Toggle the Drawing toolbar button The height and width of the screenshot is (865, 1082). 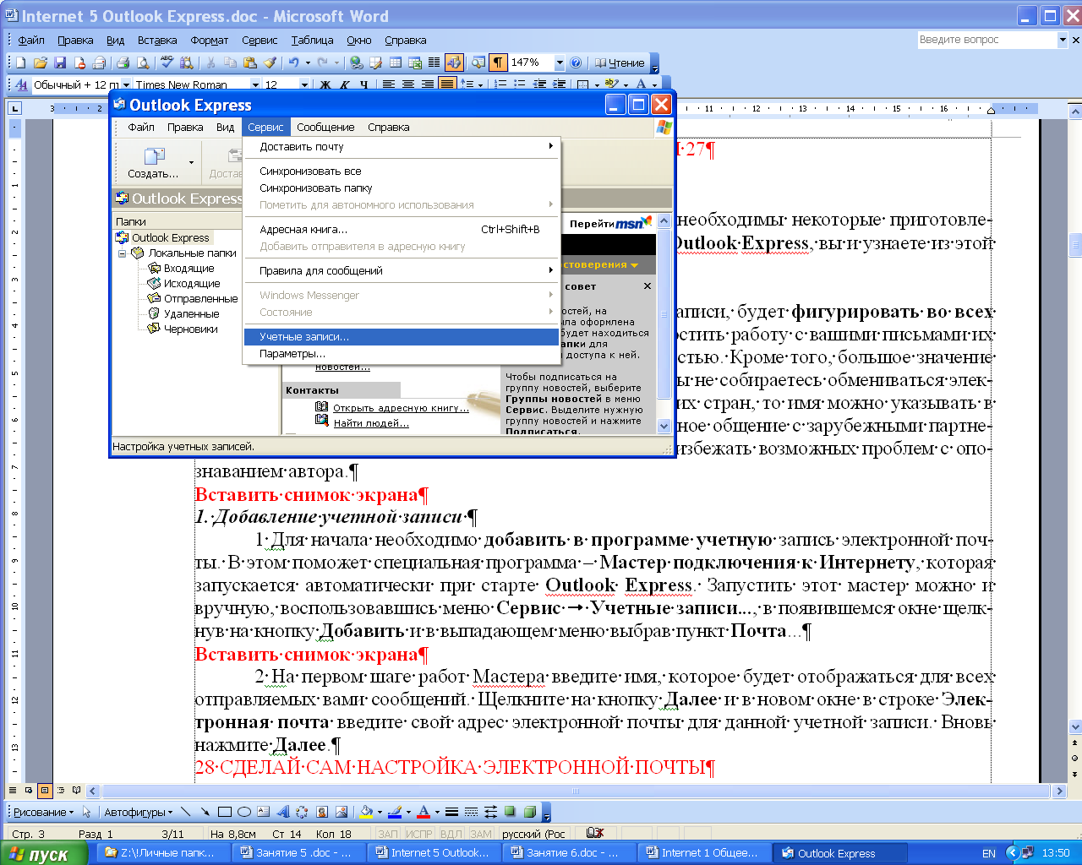(454, 63)
